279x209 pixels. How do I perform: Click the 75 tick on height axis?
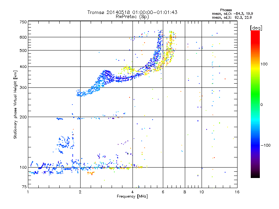coord(24,187)
